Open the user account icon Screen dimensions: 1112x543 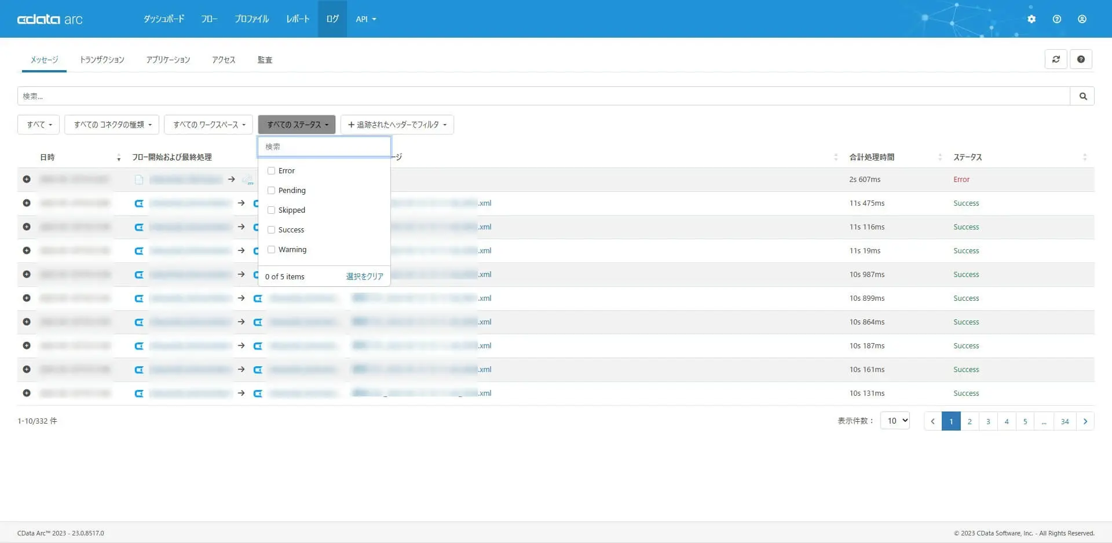coord(1082,19)
